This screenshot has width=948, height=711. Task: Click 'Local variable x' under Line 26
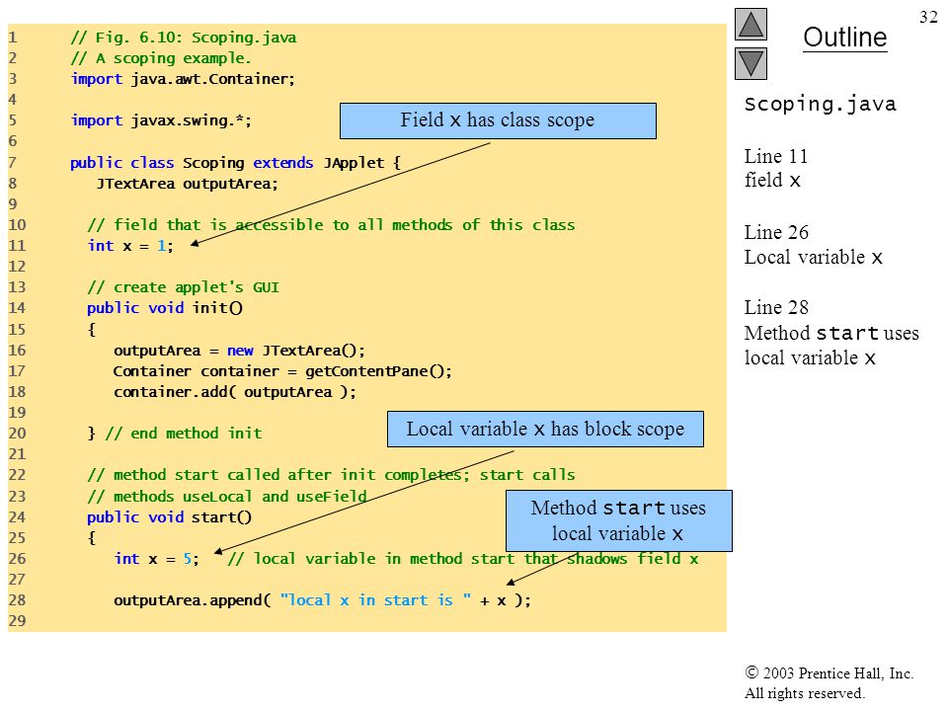tap(813, 258)
